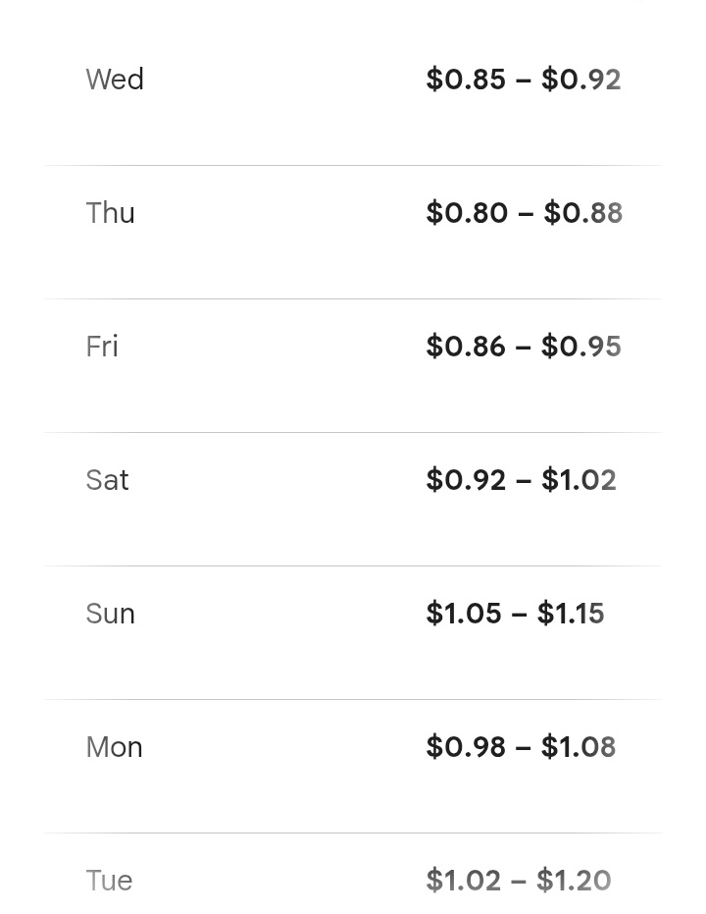This screenshot has height=914, width=706.
Task: Click Thursday's $0.80 low price
Action: [x=467, y=213]
